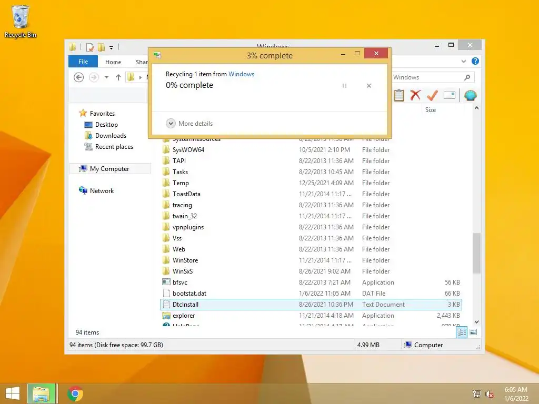Select the DtcInstall text document
Viewport: 539px width, 404px height.
(312, 305)
